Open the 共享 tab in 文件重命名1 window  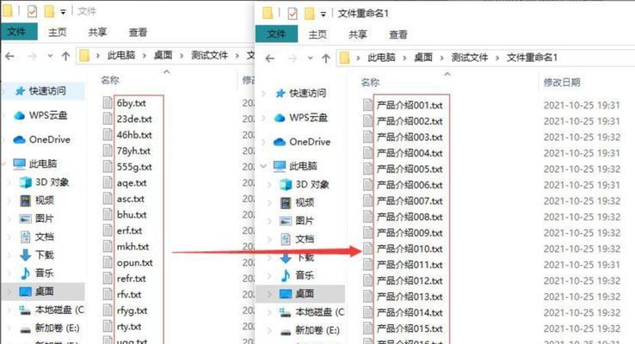[358, 34]
